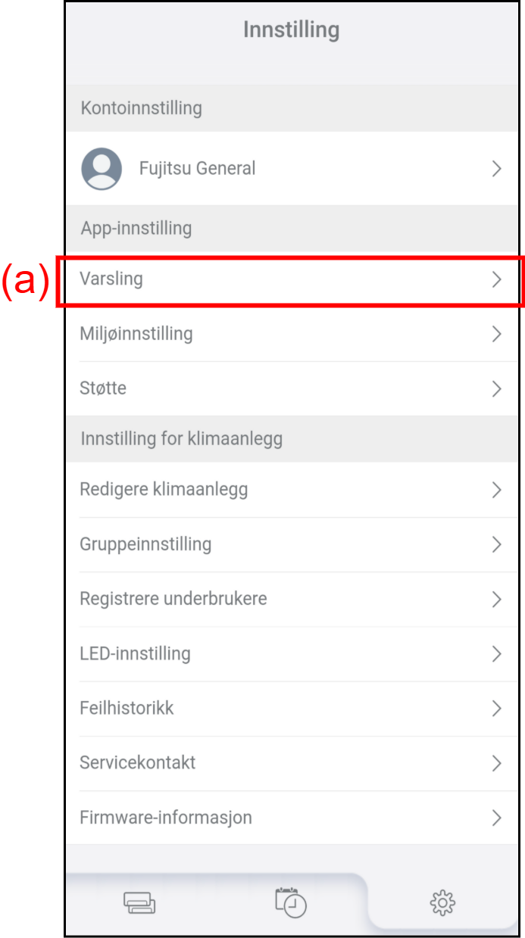Tap the Fujitsu General profile avatar
This screenshot has height=938, width=525.
click(102, 168)
